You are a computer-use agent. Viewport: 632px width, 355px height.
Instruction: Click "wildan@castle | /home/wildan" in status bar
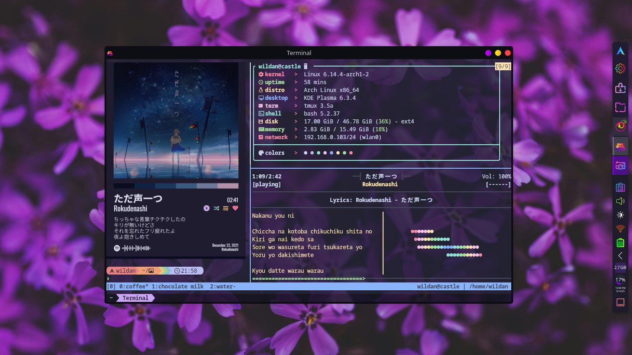462,287
